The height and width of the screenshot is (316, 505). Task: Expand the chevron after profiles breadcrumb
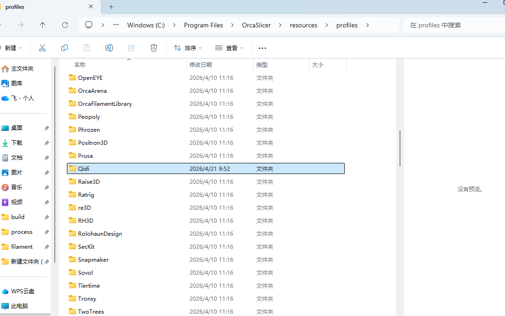point(367,25)
